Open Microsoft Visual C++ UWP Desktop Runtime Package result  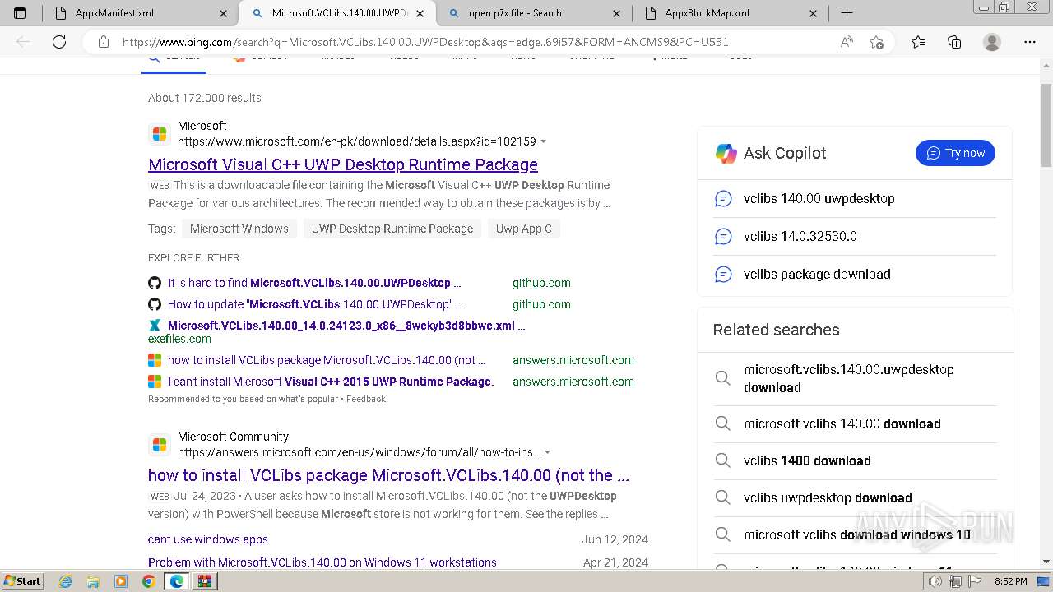pyautogui.click(x=343, y=164)
